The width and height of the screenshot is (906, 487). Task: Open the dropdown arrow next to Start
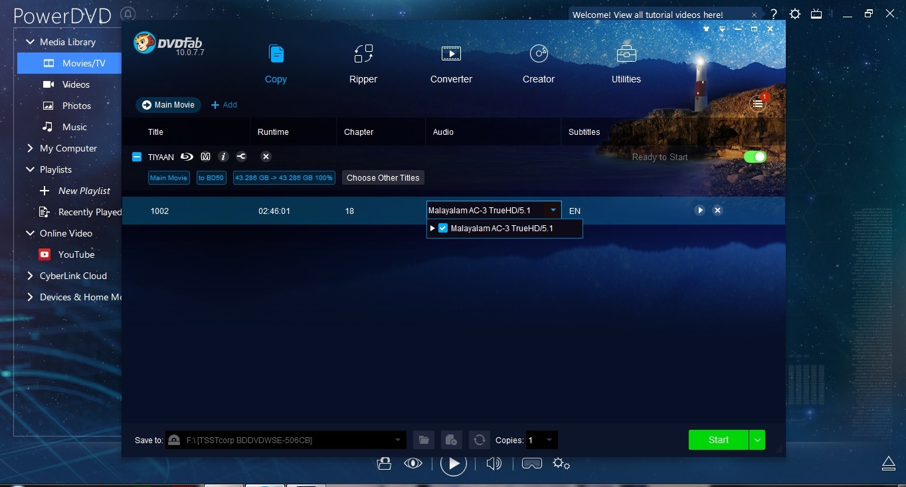coord(757,440)
